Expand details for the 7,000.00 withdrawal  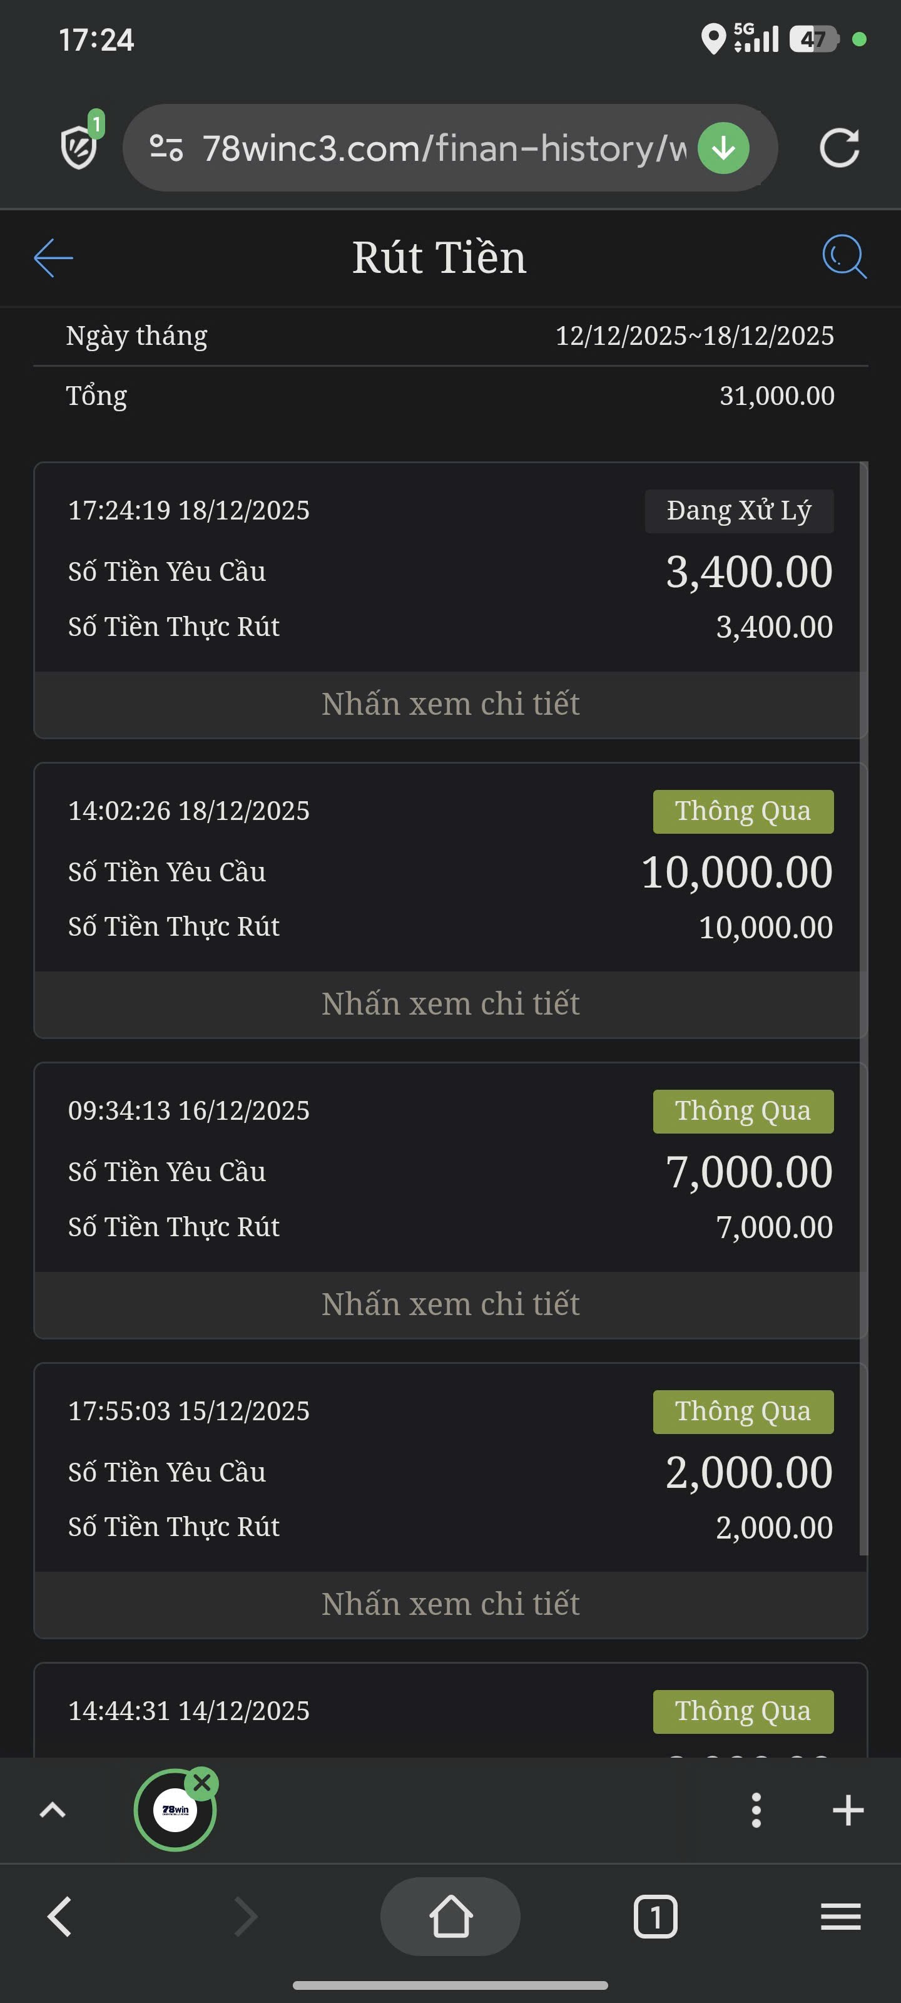pos(450,1304)
